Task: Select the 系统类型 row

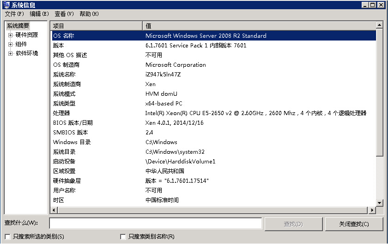Action: (x=214, y=104)
